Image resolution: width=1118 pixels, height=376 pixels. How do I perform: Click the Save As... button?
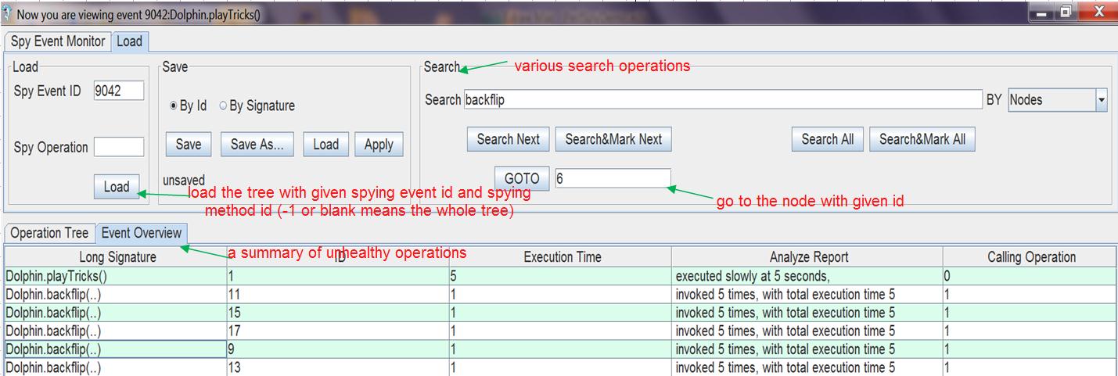[x=257, y=144]
